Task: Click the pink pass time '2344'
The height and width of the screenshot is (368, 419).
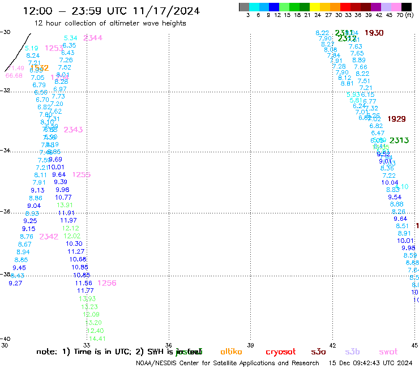Action: (x=93, y=38)
